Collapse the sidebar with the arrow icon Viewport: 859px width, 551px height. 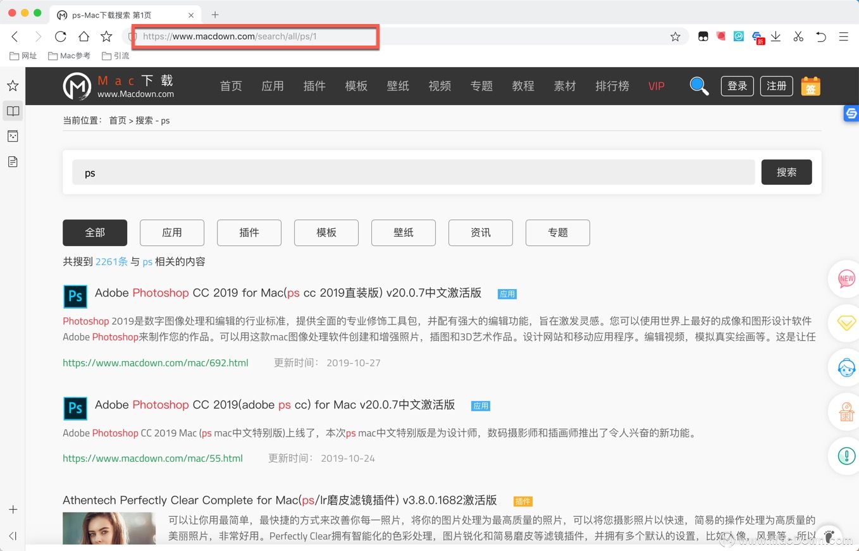coord(13,536)
